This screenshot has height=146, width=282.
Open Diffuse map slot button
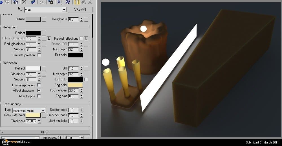click(x=44, y=19)
